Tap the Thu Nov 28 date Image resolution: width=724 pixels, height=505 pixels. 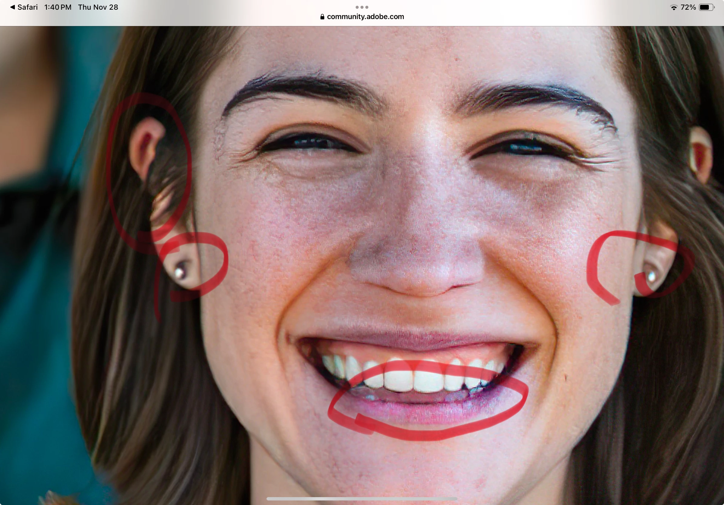coord(98,7)
